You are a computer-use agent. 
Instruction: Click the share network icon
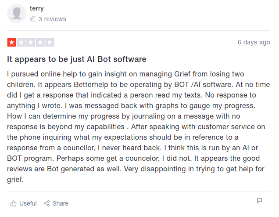point(47,203)
